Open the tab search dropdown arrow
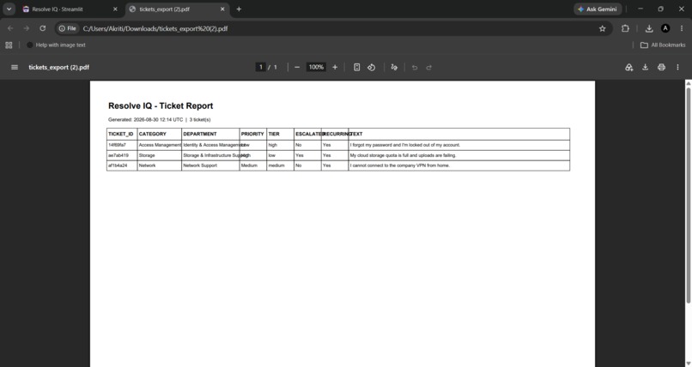This screenshot has width=692, height=367. (x=9, y=9)
